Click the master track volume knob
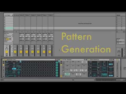Screen dimensions: 126x94 [119, 52]
